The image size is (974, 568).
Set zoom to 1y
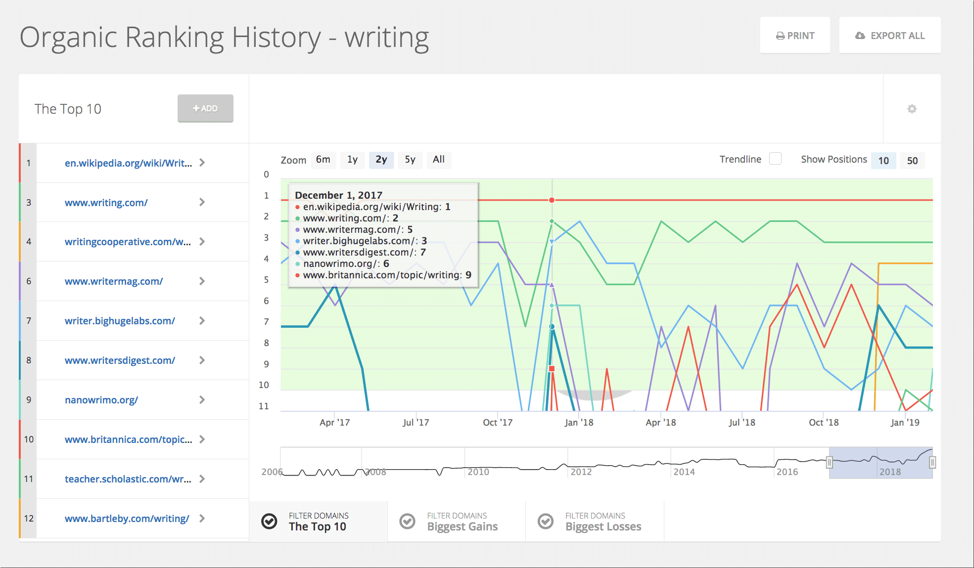pyautogui.click(x=352, y=160)
